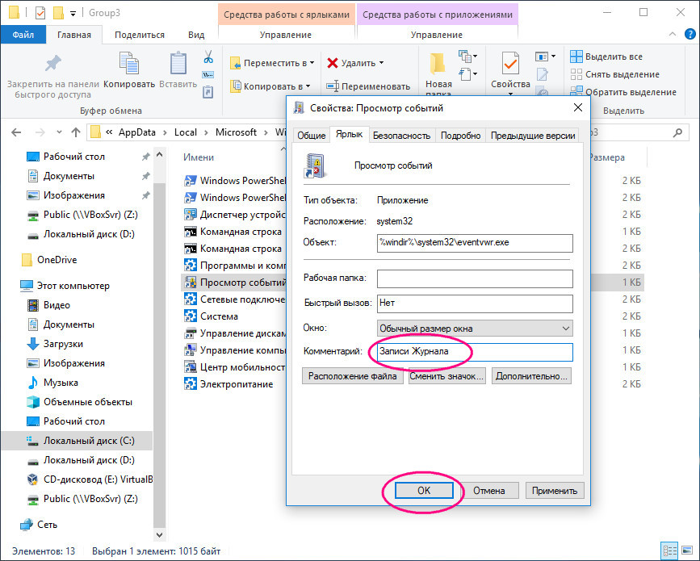The width and height of the screenshot is (700, 561).
Task: Click the Объект target path field
Action: [475, 243]
